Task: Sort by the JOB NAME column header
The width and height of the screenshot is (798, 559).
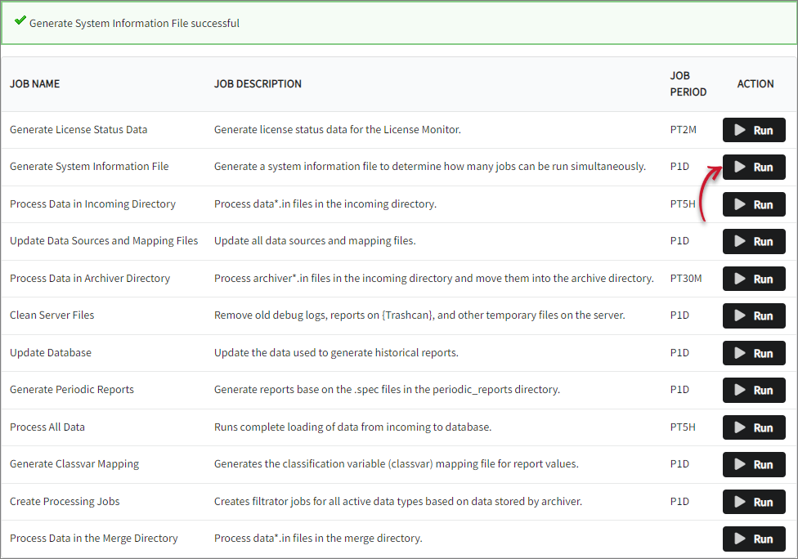Action: (34, 83)
